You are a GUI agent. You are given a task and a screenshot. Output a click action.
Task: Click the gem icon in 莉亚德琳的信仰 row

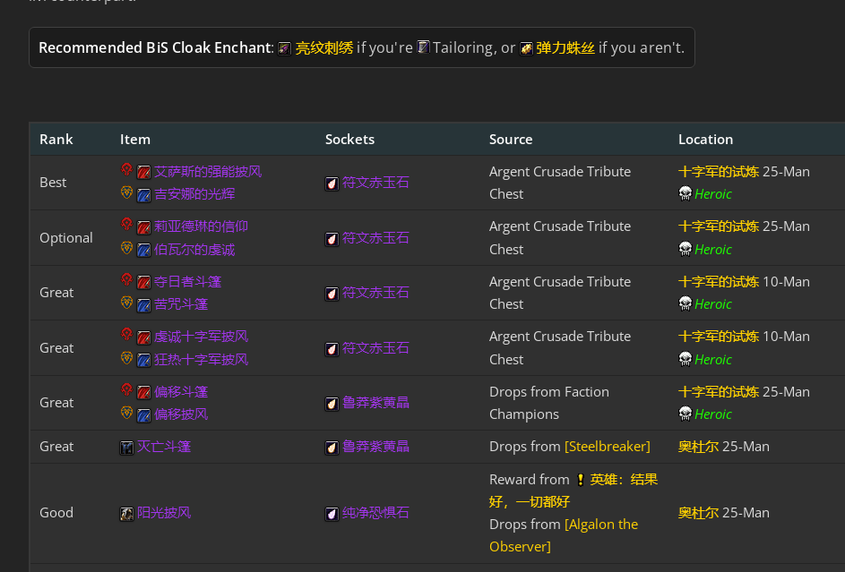pyautogui.click(x=332, y=239)
